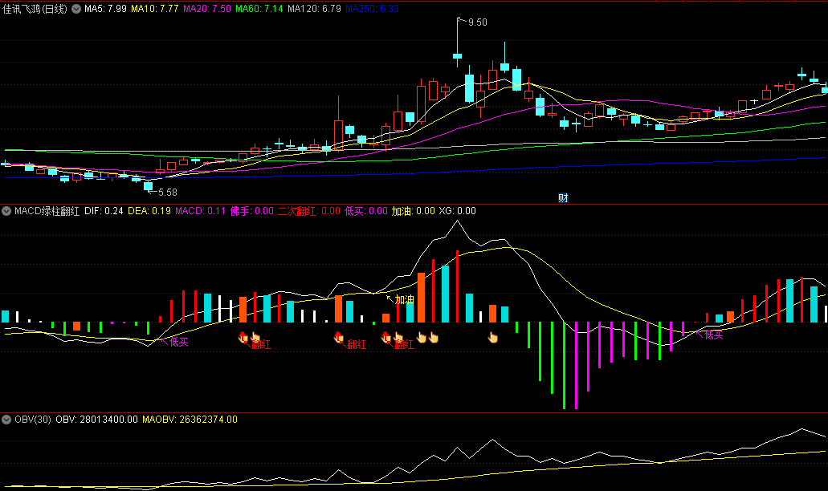The height and width of the screenshot is (491, 828).
Task: Click the right magenta 低买 signal label
Action: click(713, 335)
